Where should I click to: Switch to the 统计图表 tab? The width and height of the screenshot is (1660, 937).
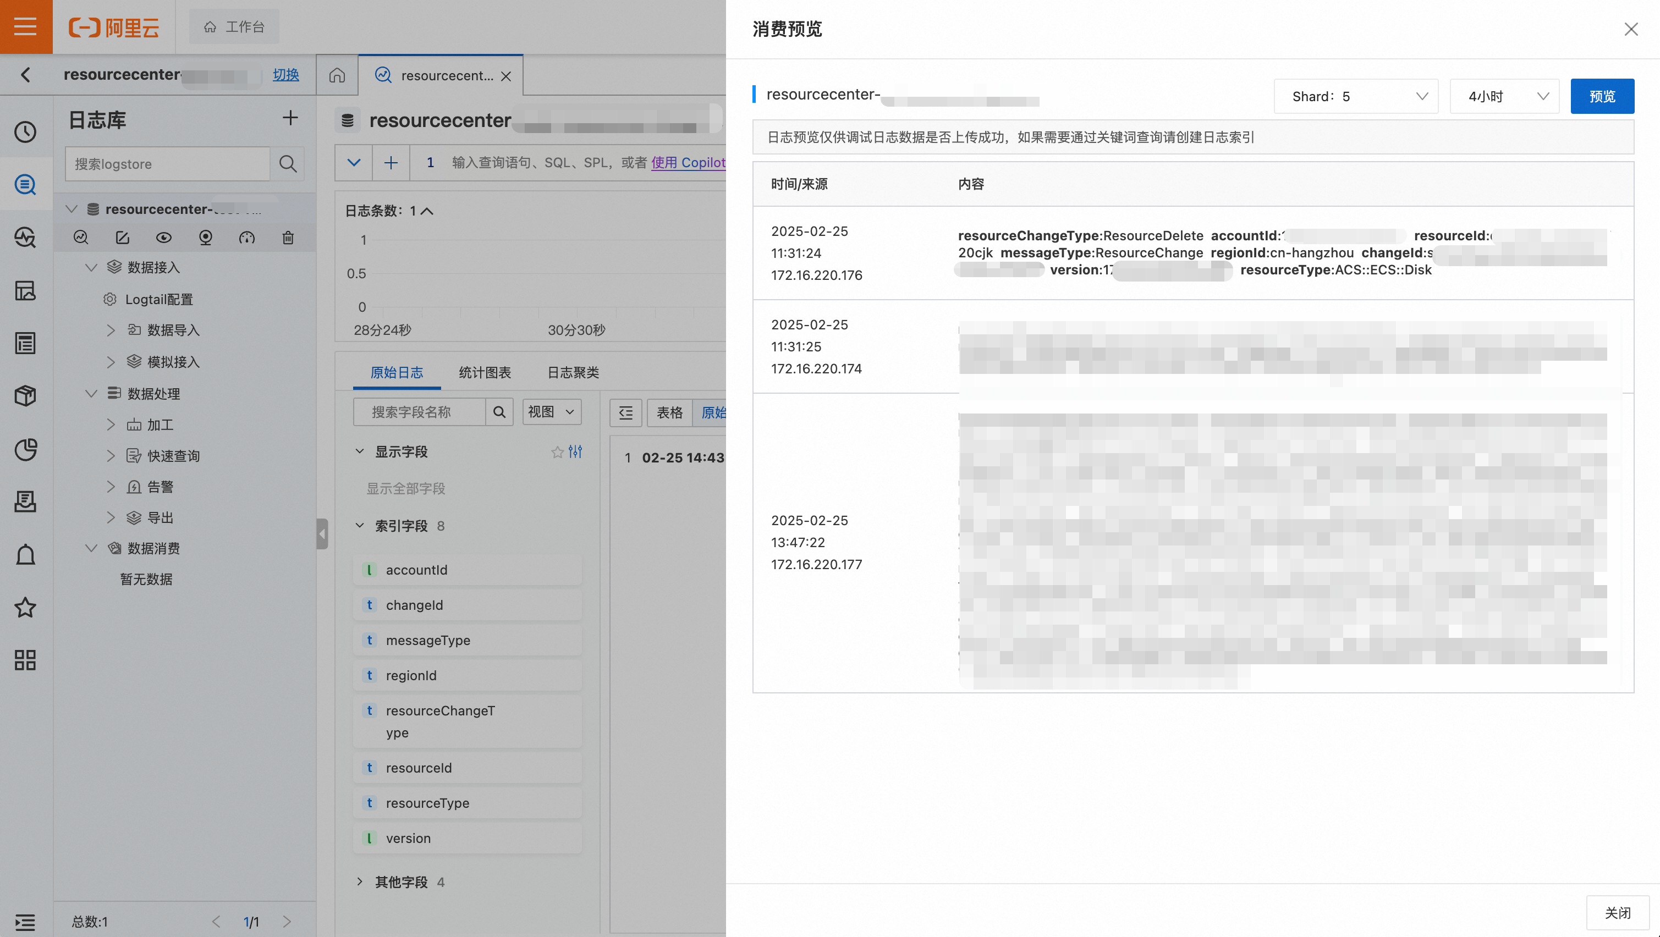[x=485, y=372]
